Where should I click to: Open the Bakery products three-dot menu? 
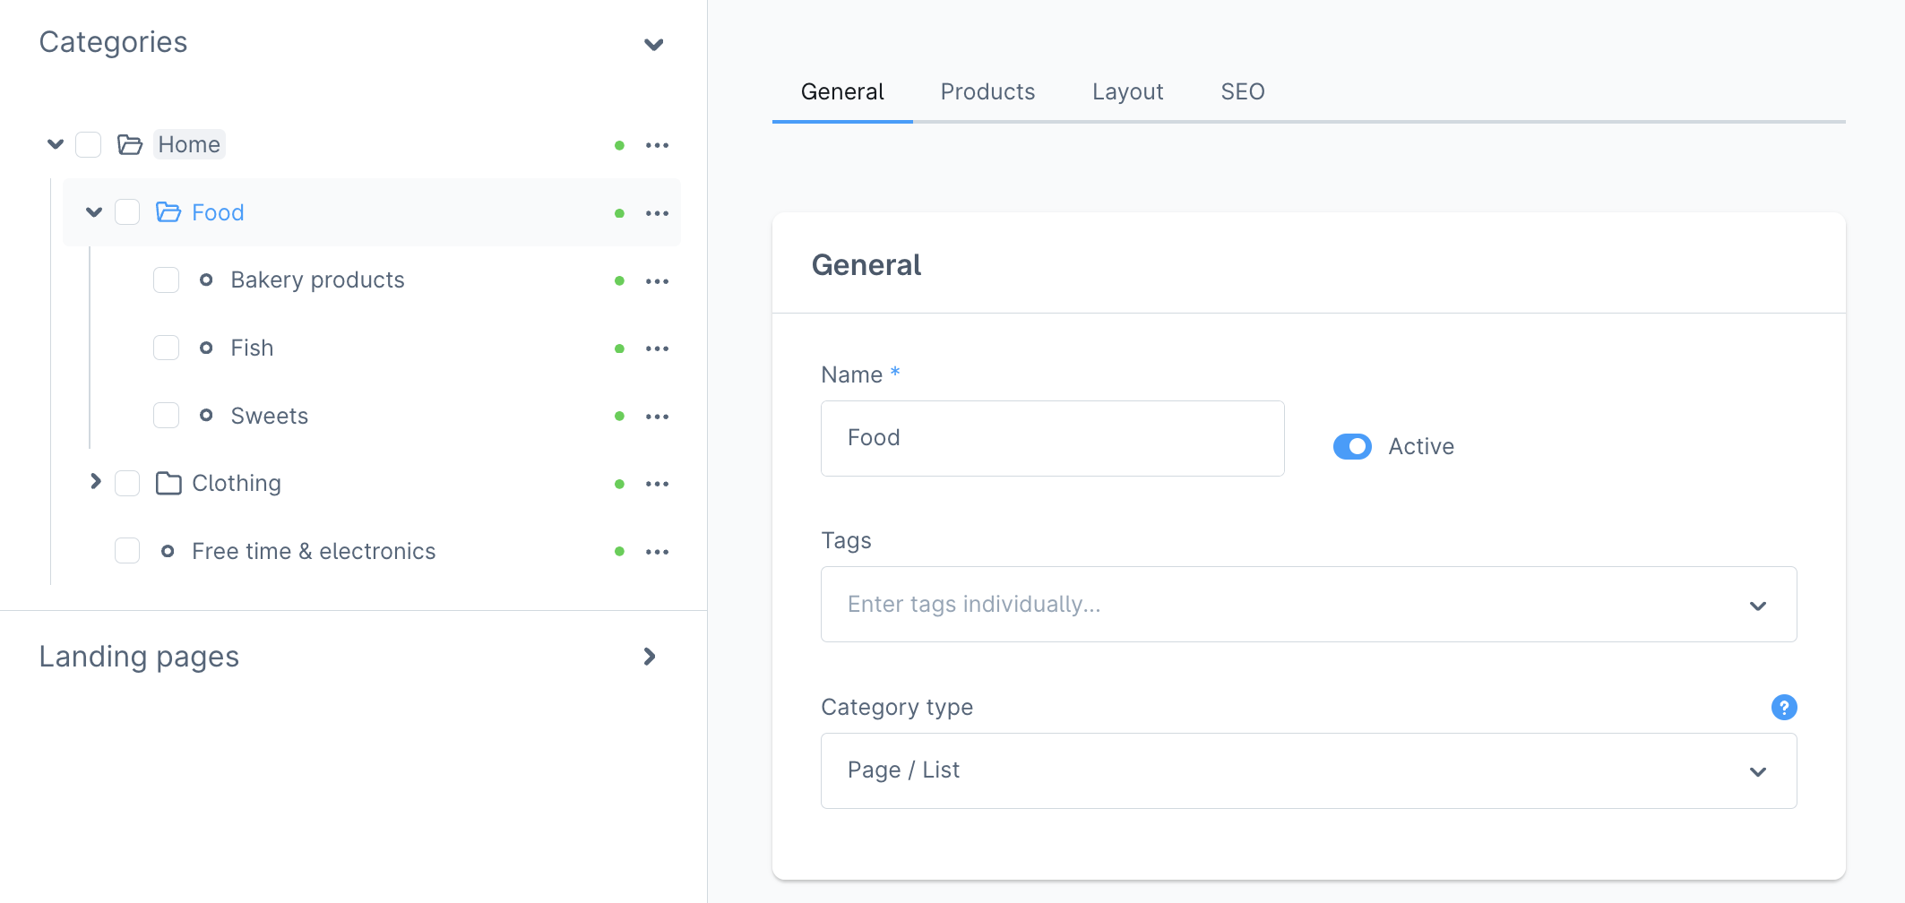(657, 281)
